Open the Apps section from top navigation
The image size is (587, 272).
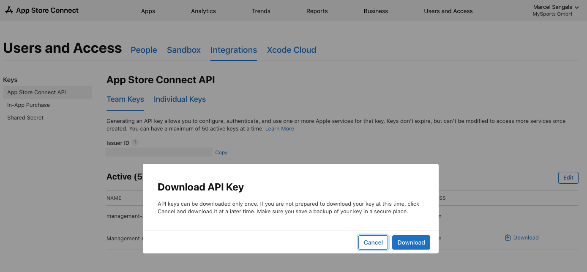tap(148, 11)
